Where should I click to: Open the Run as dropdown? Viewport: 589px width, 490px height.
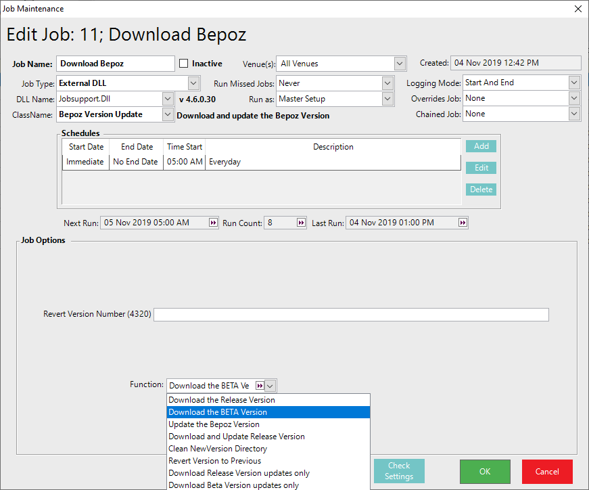pyautogui.click(x=387, y=99)
